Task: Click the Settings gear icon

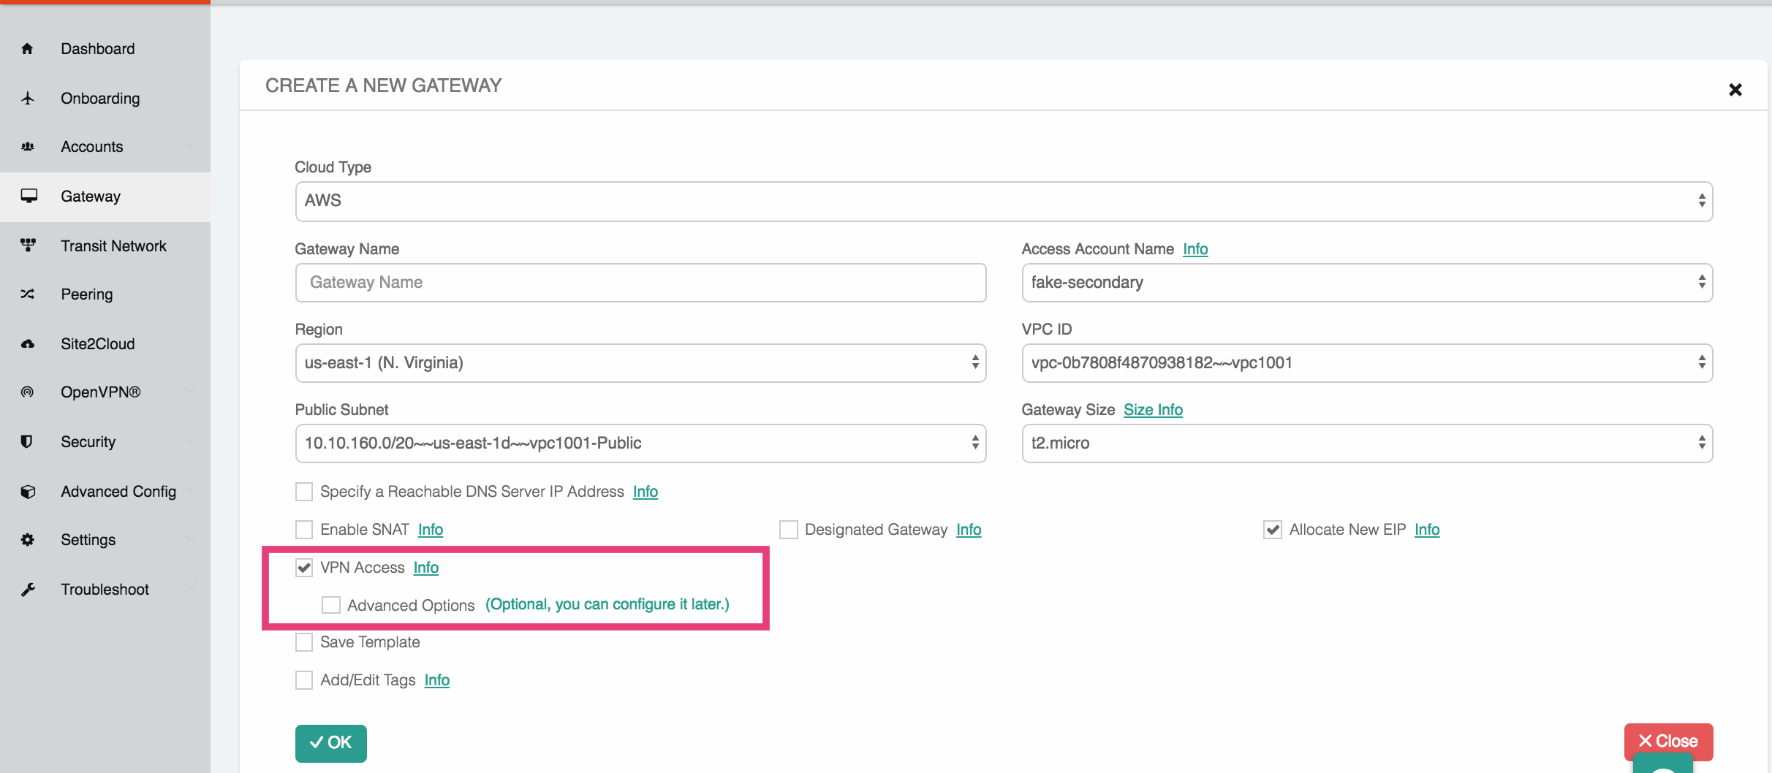Action: 28,540
